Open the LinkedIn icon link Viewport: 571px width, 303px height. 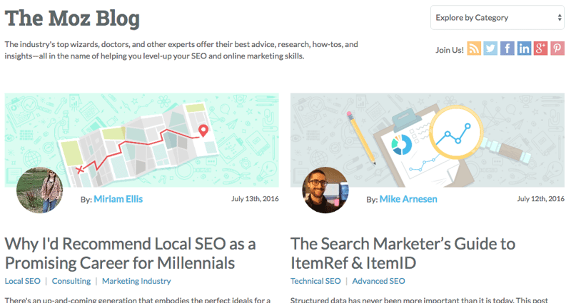click(x=525, y=49)
